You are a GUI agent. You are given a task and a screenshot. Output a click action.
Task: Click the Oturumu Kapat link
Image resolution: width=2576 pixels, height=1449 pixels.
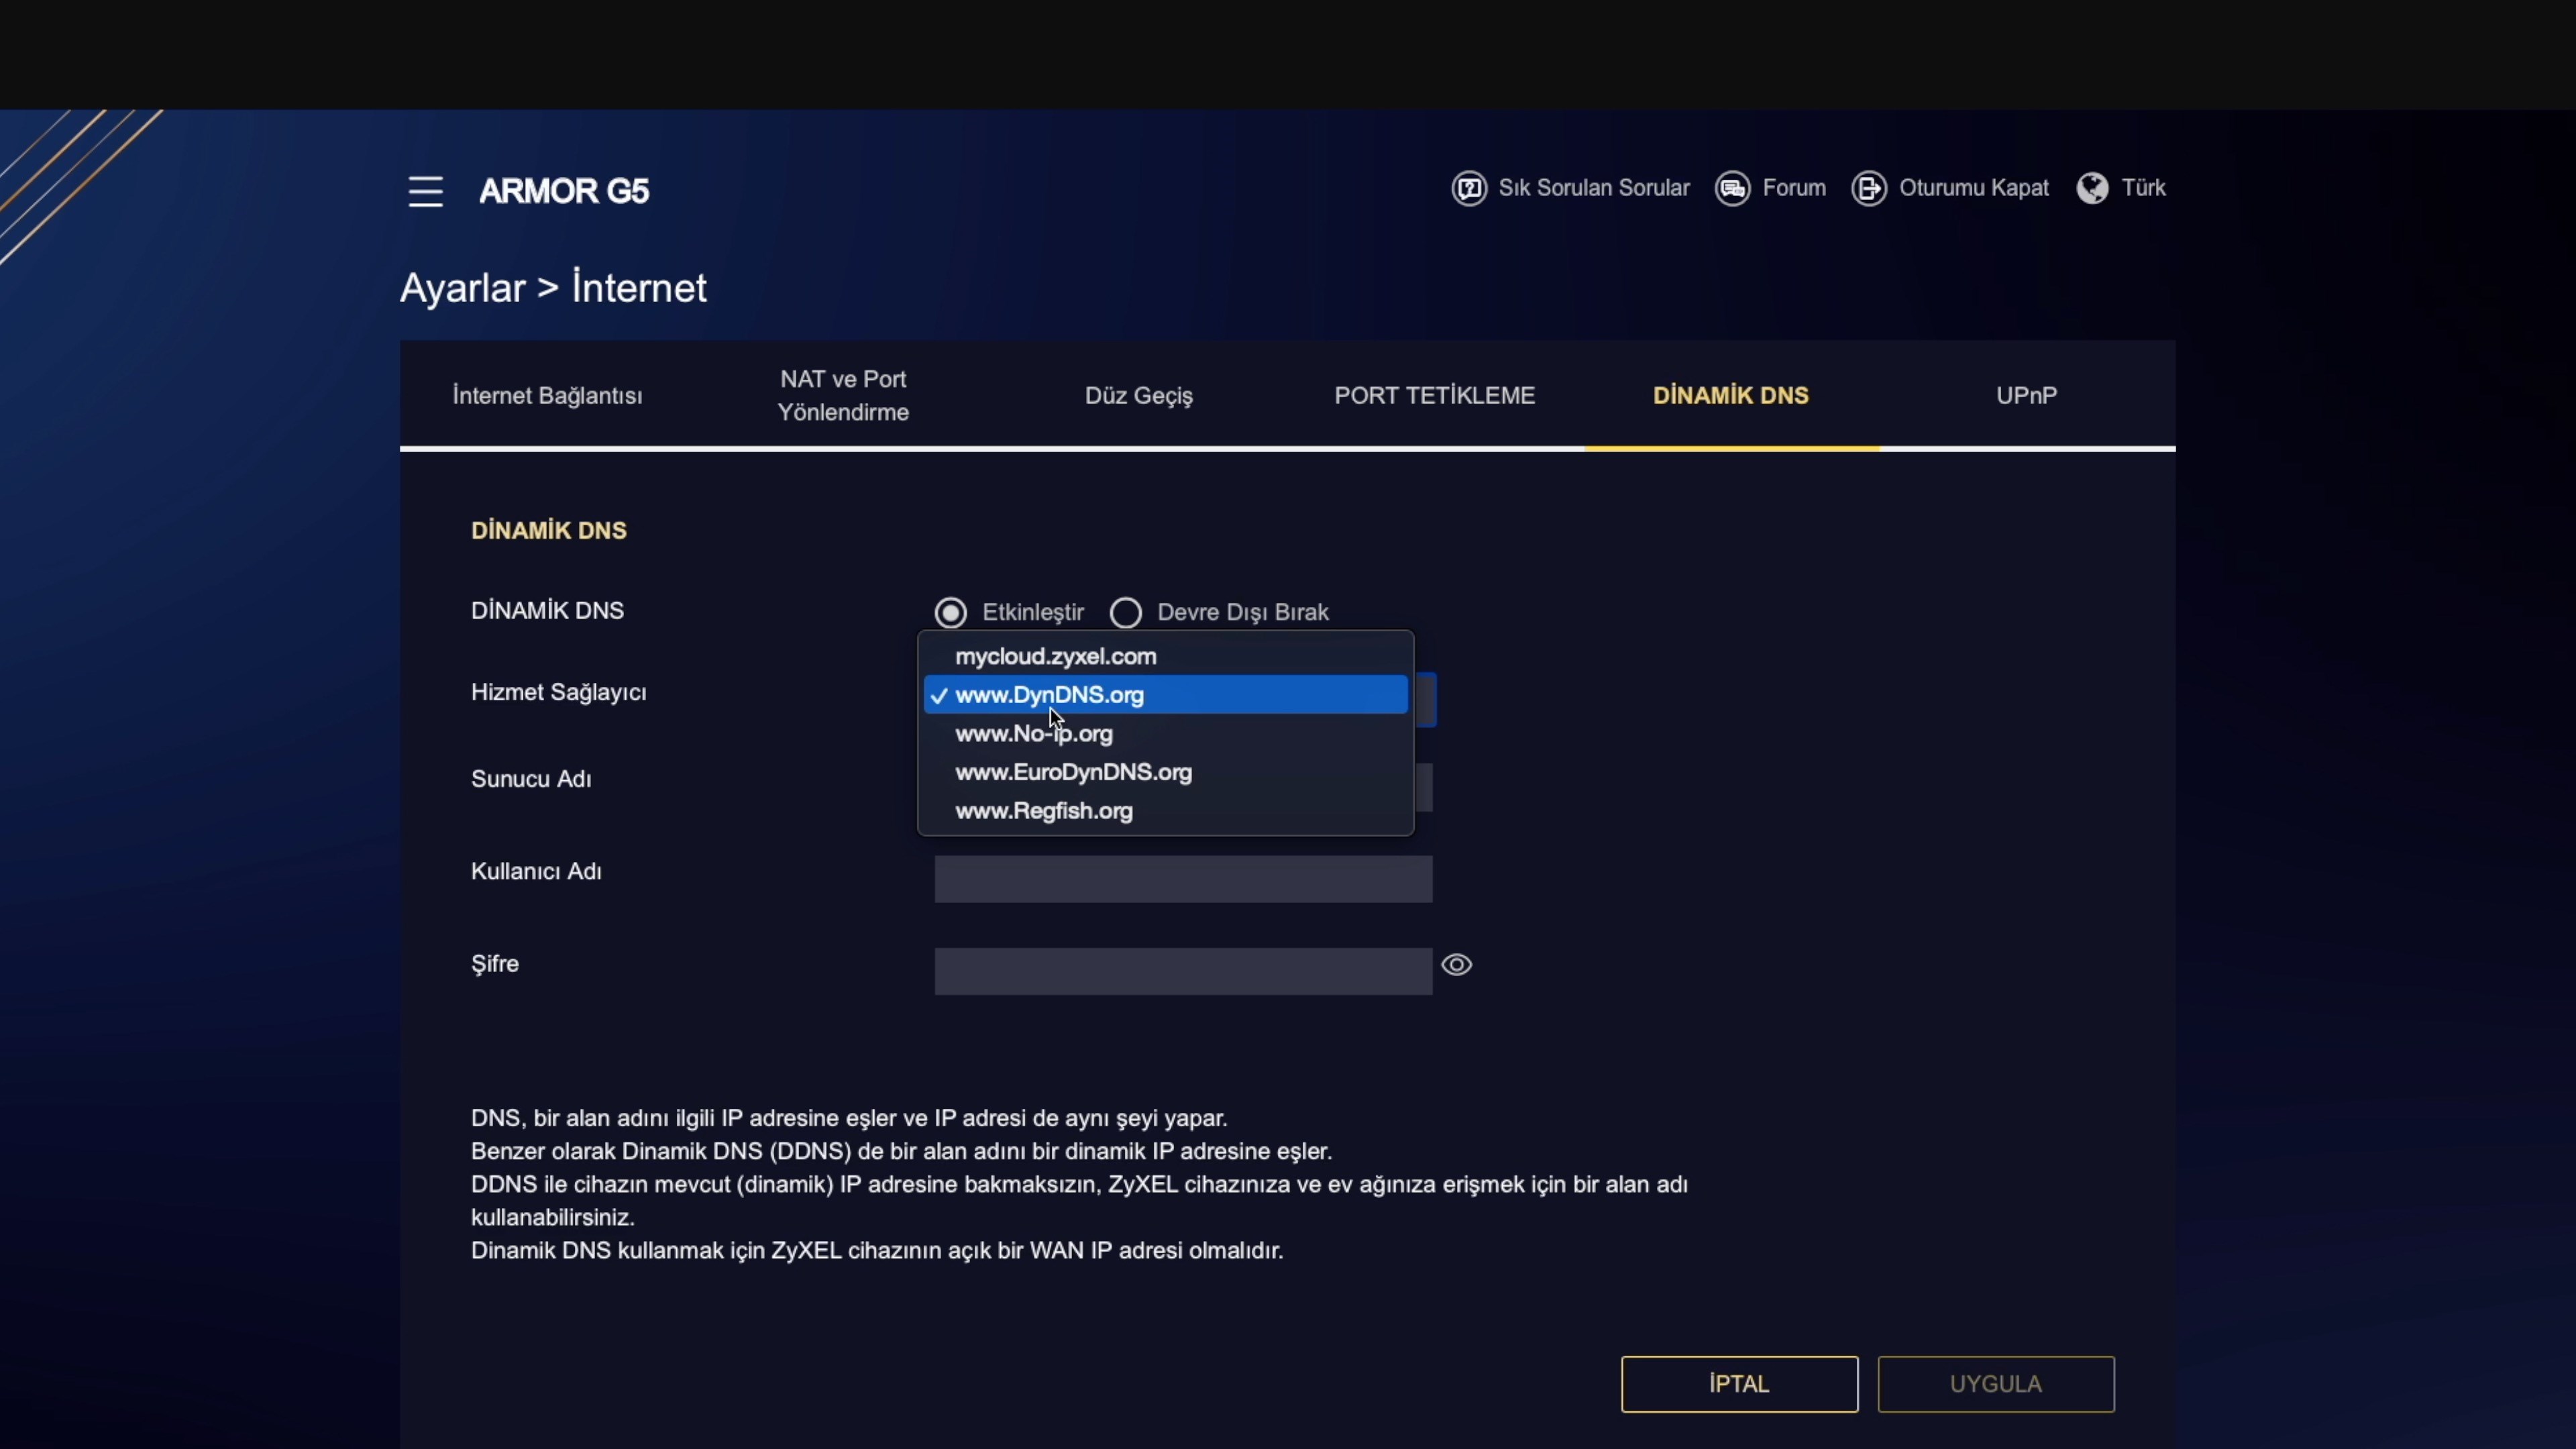click(x=1974, y=188)
